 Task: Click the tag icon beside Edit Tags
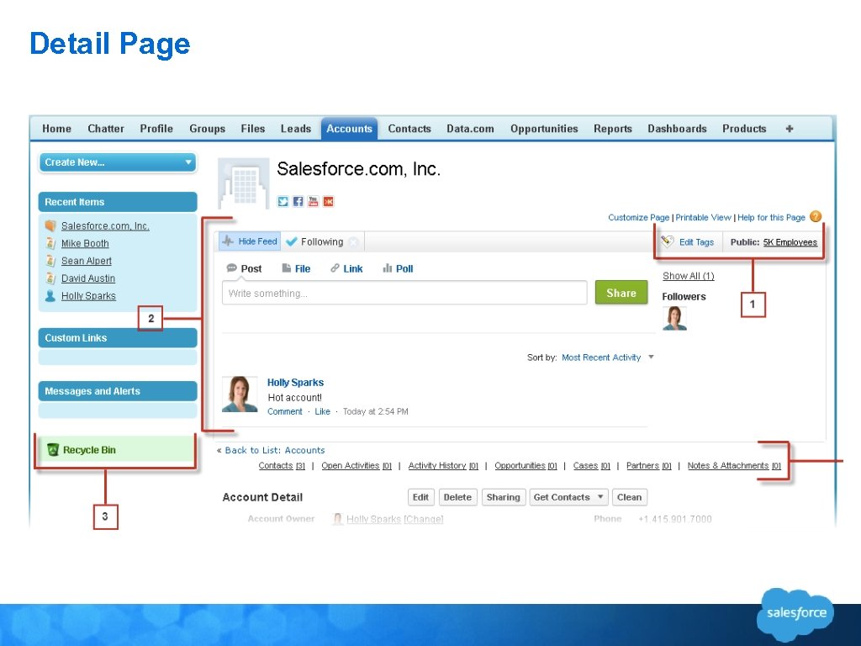(667, 241)
